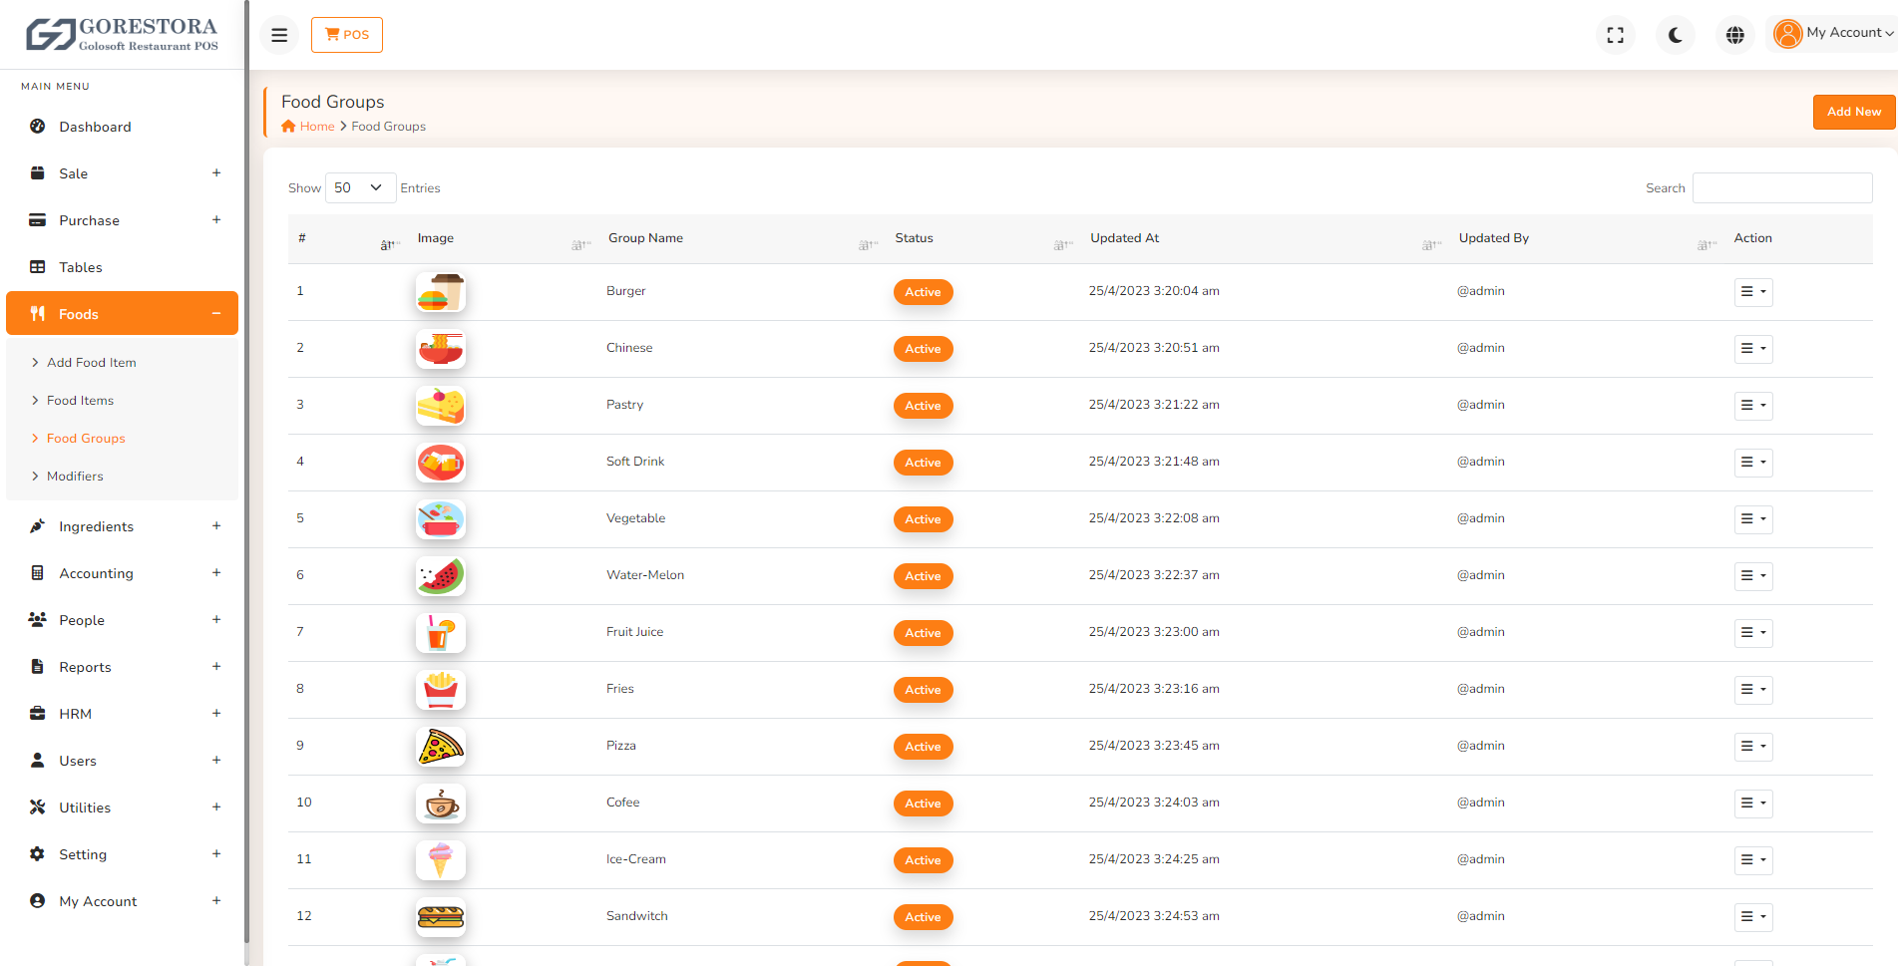
Task: Select the Dashboard compass icon in sidebar
Action: tap(37, 127)
